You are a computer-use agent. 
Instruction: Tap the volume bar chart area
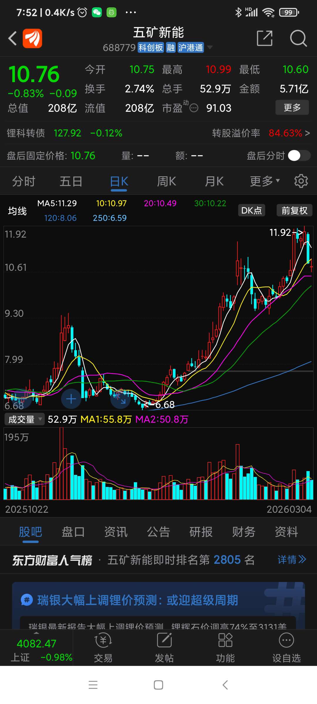point(158,463)
